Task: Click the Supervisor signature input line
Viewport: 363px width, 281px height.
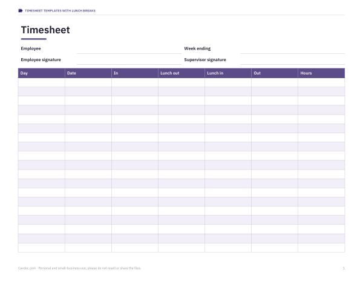Action: (292, 60)
